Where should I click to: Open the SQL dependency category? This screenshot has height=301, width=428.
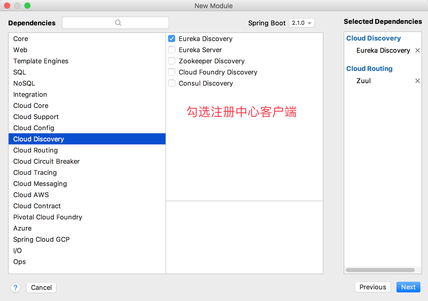(x=87, y=72)
